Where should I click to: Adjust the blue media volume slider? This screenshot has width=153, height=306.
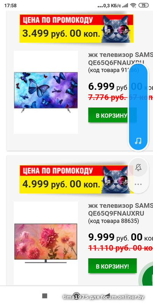click(138, 107)
